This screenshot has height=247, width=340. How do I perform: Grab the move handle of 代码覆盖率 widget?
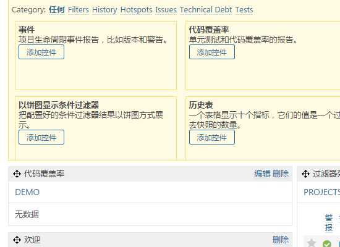pos(17,174)
